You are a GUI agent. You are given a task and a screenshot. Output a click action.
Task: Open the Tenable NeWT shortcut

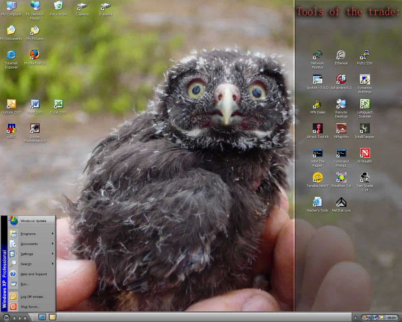click(x=317, y=178)
